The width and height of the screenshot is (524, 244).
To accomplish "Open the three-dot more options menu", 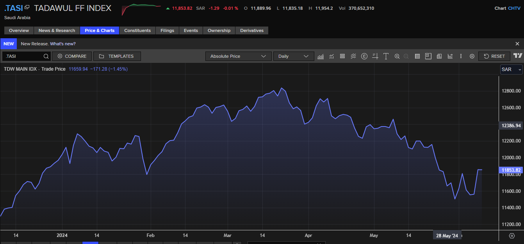I will point(461,56).
